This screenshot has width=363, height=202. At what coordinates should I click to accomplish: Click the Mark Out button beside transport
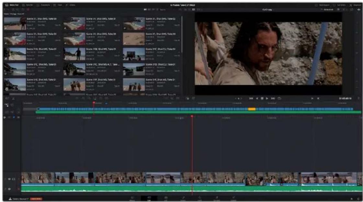click(x=318, y=98)
